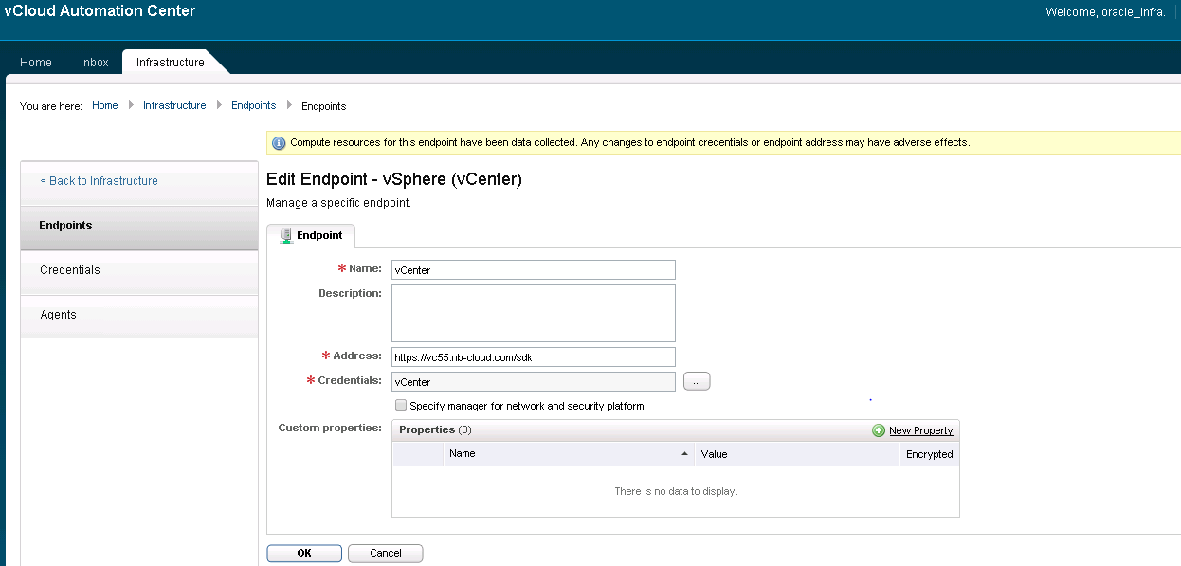Image resolution: width=1181 pixels, height=566 pixels.
Task: Click into the Name field
Action: [x=533, y=270]
